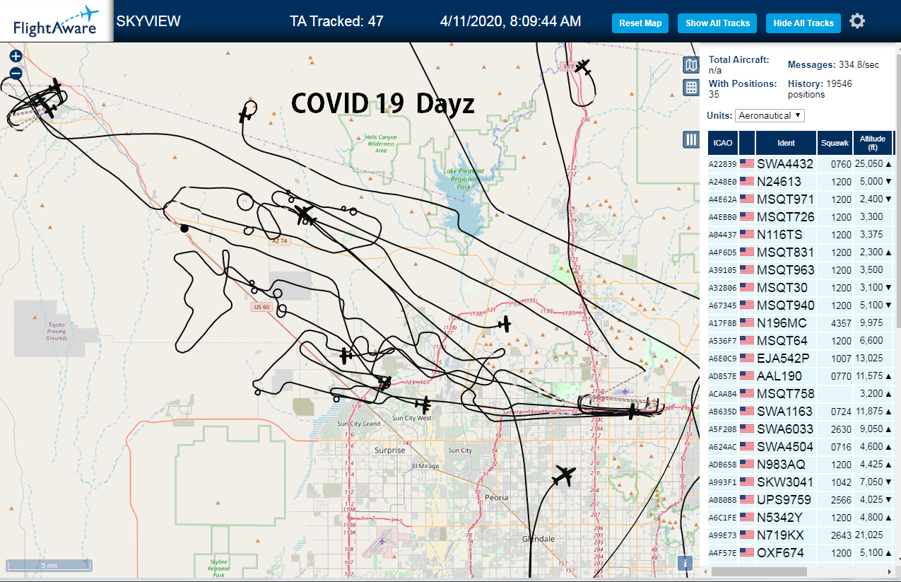Select the OXF674 ident
This screenshot has height=582, width=901.
(x=780, y=553)
